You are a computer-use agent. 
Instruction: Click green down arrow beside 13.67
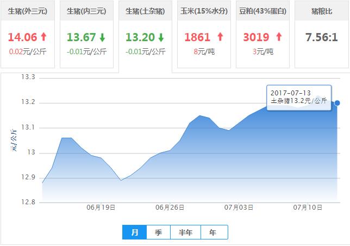(x=102, y=37)
